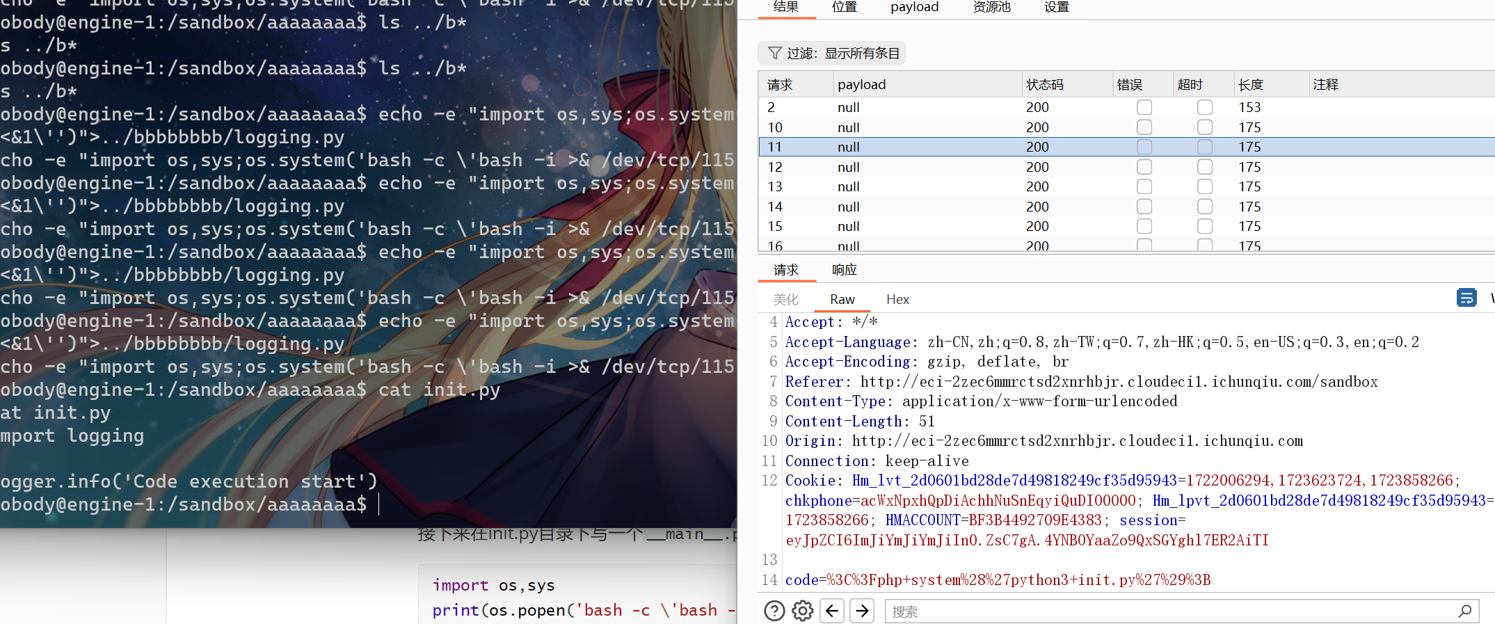The height and width of the screenshot is (624, 1495).
Task: Select request row number 14
Action: pyautogui.click(x=1126, y=207)
